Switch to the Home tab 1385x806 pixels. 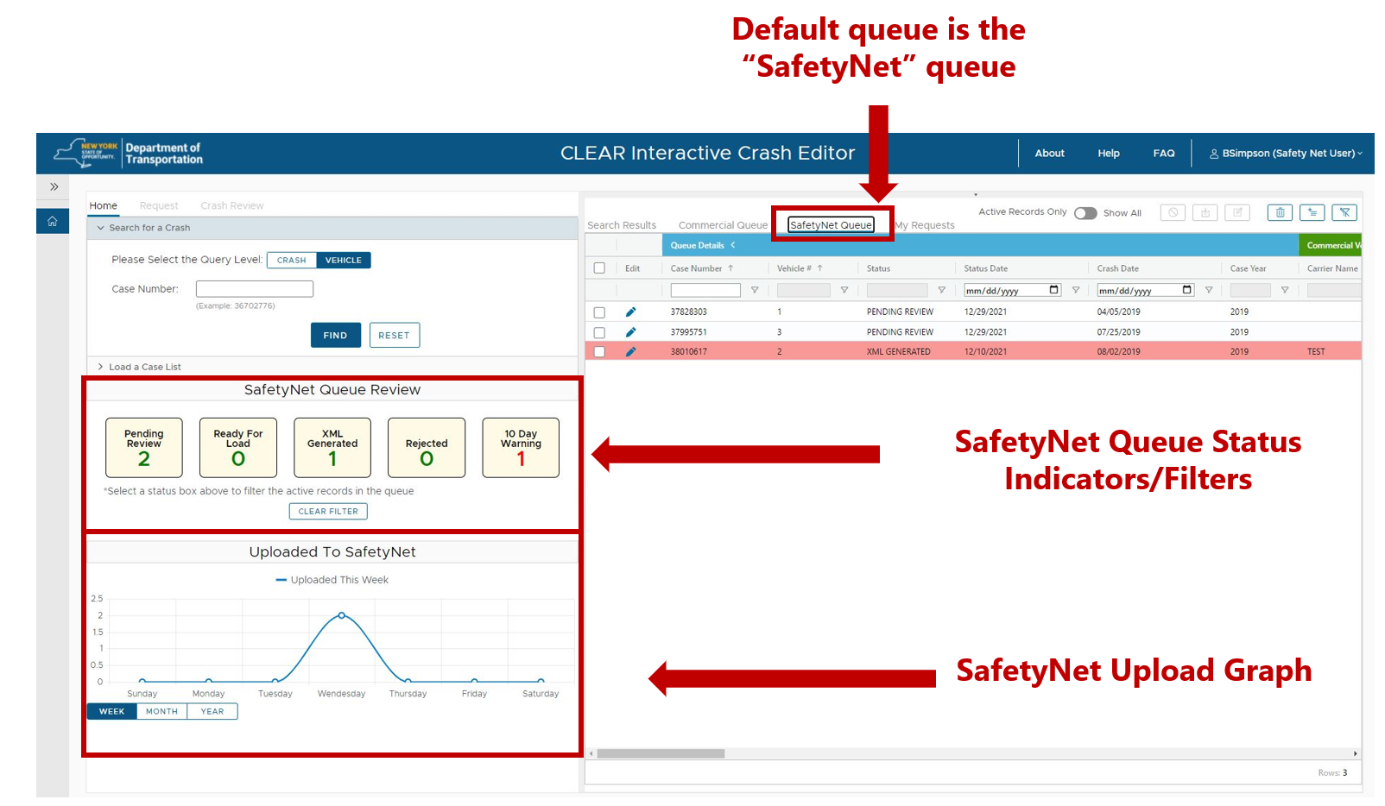(x=103, y=205)
